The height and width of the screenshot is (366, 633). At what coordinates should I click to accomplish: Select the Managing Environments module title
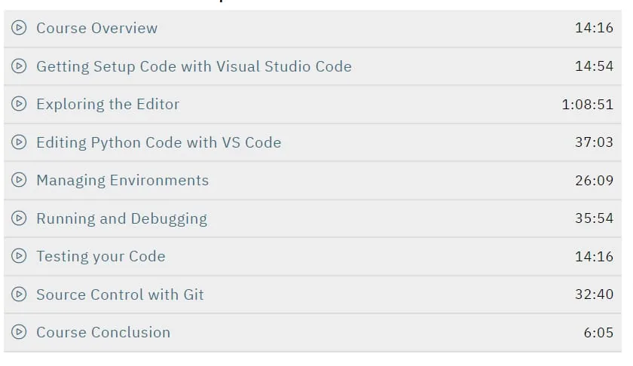click(x=122, y=181)
